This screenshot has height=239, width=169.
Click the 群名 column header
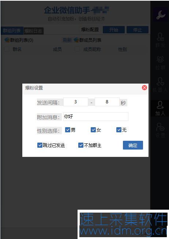(17, 49)
